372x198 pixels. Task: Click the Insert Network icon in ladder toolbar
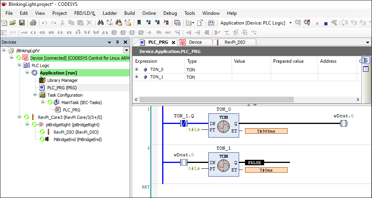point(5,32)
